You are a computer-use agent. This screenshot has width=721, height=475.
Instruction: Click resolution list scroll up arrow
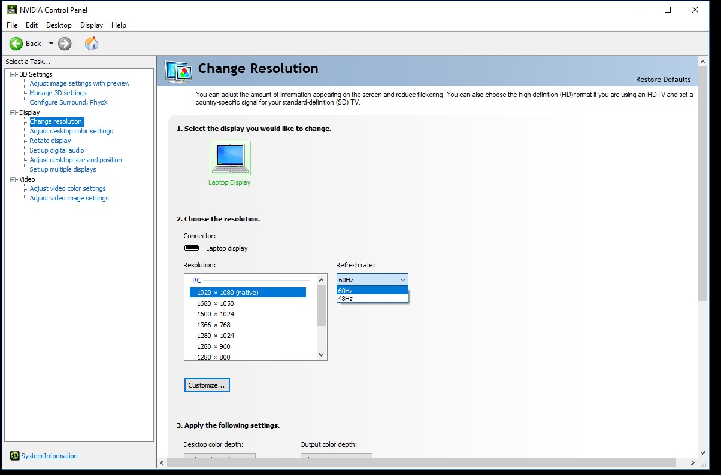(x=322, y=279)
